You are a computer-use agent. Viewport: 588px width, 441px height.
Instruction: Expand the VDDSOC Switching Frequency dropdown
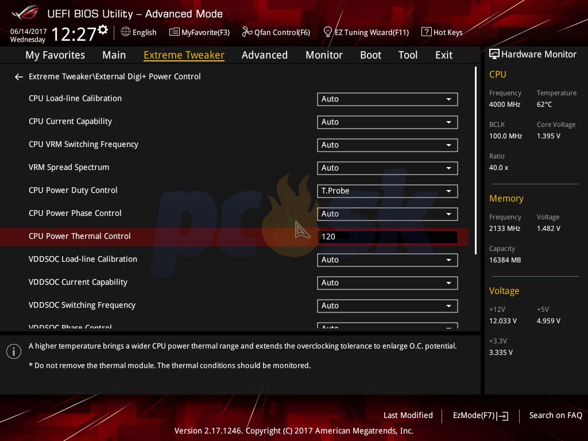388,305
